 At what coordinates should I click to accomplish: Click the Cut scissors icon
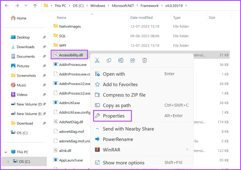click(x=97, y=60)
